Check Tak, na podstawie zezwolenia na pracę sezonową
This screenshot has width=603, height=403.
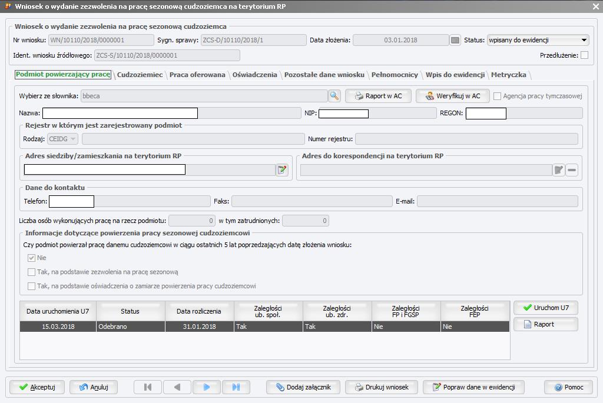coord(32,272)
